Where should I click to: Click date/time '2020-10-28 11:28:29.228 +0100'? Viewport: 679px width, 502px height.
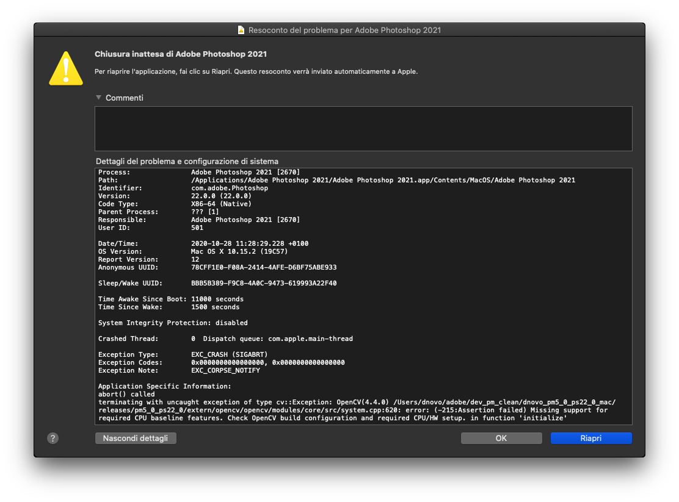pos(250,243)
